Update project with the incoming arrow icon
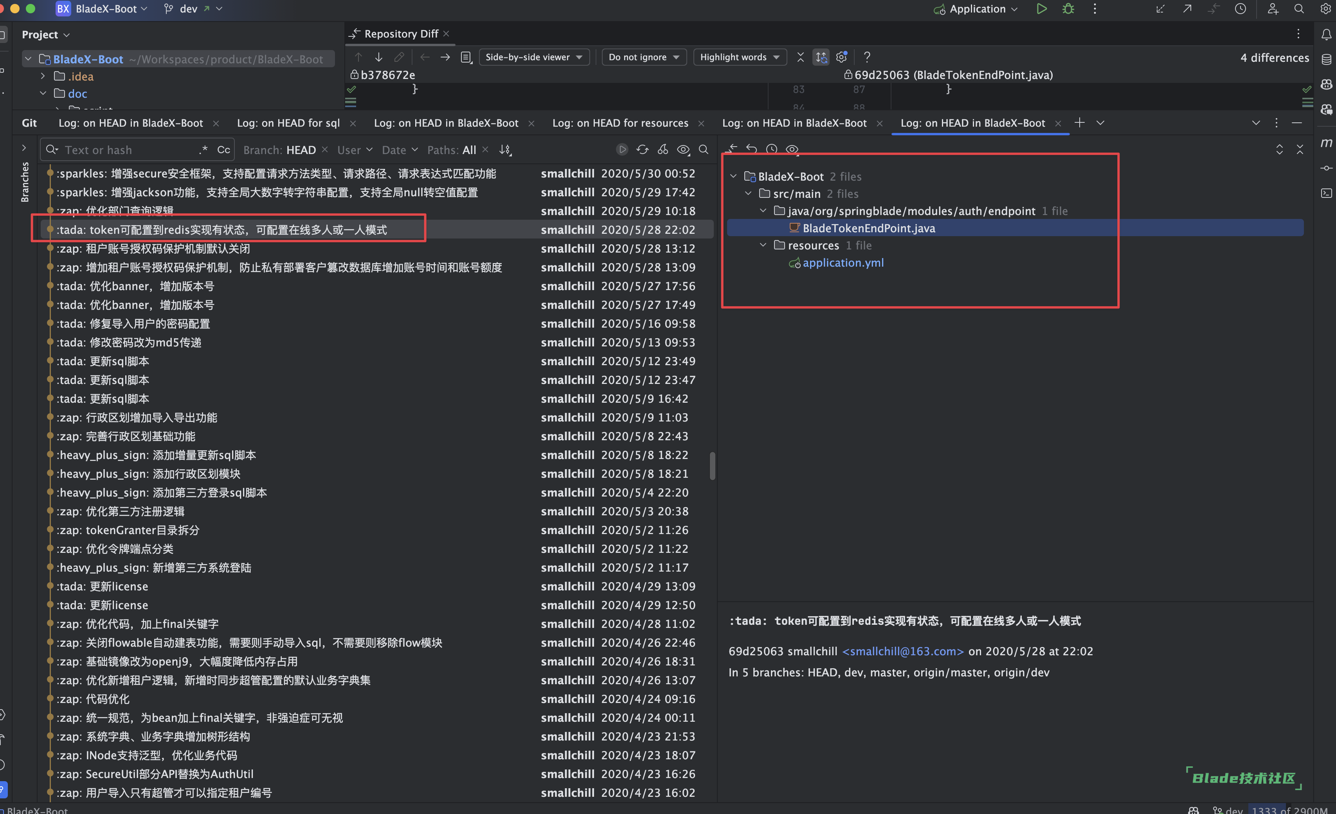The image size is (1336, 814). point(1160,9)
